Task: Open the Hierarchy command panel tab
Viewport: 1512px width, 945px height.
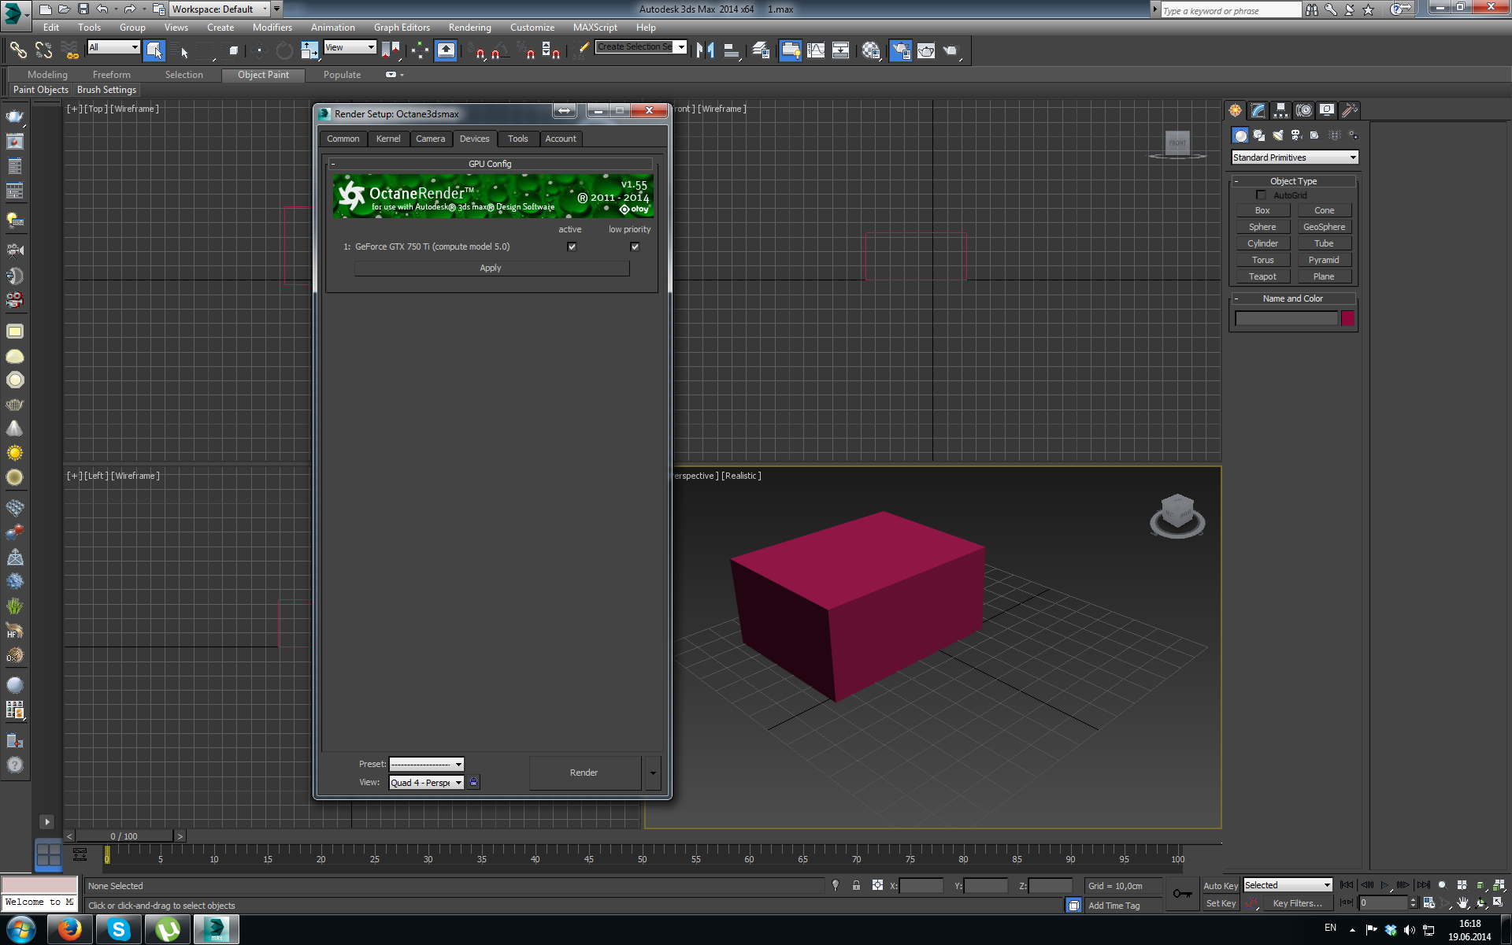Action: (x=1280, y=110)
